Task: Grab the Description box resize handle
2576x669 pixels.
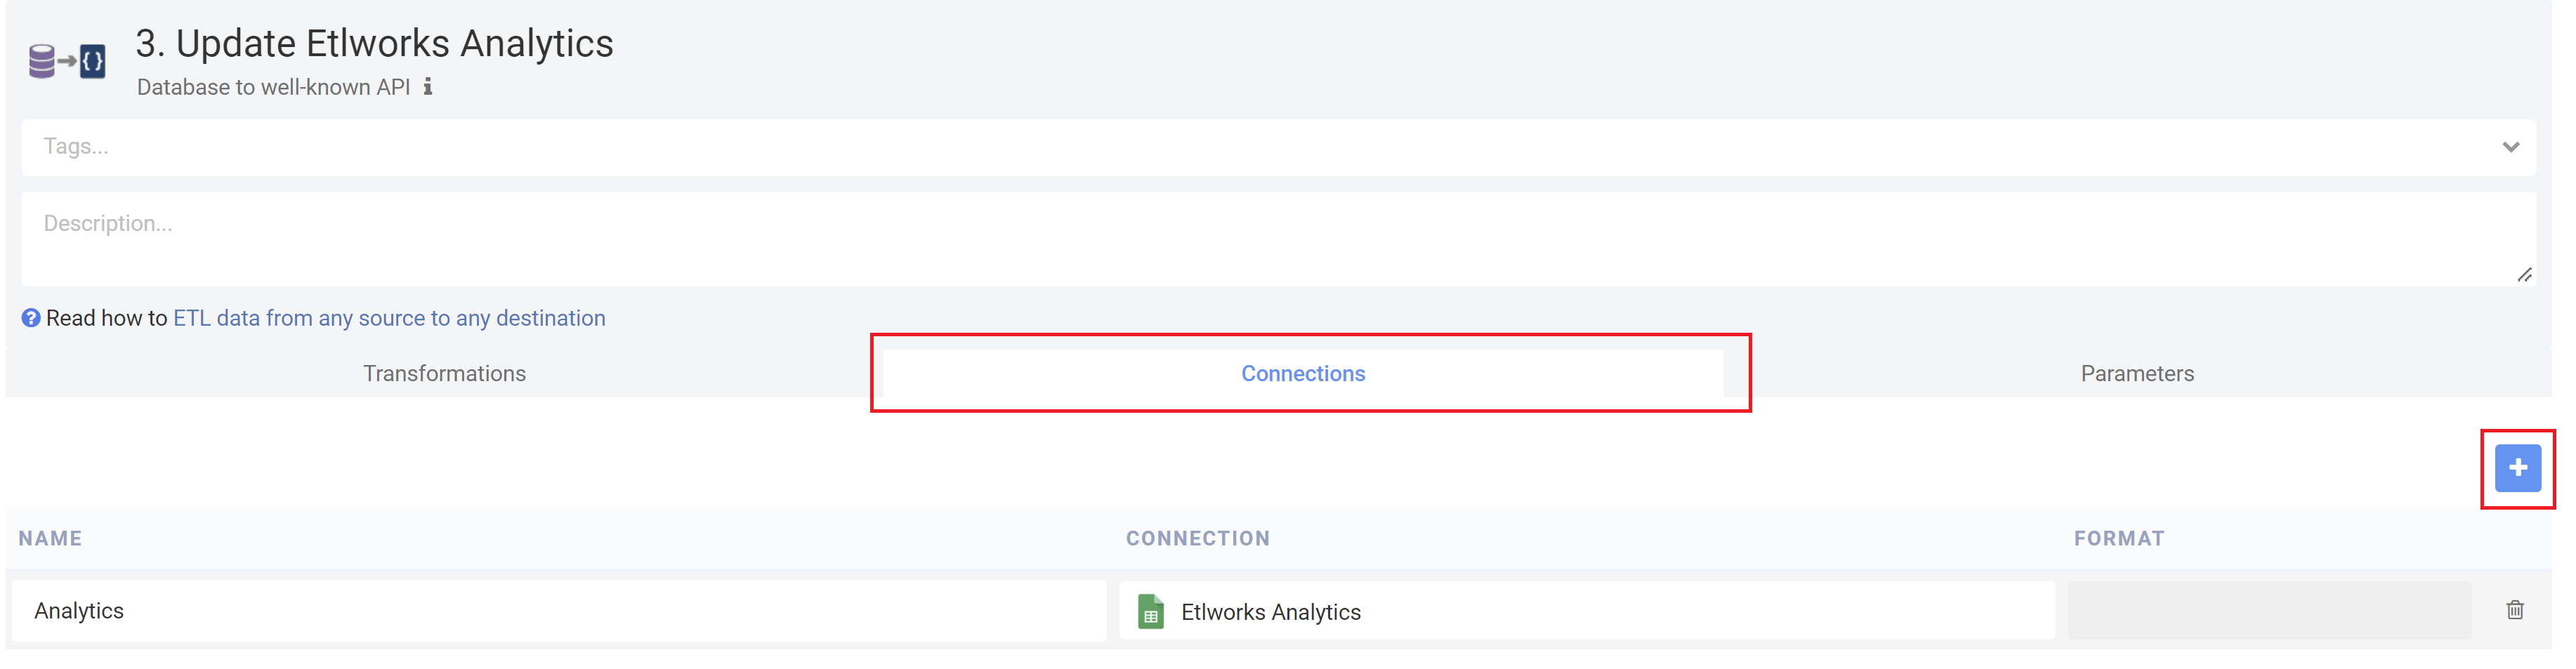Action: click(x=2523, y=275)
